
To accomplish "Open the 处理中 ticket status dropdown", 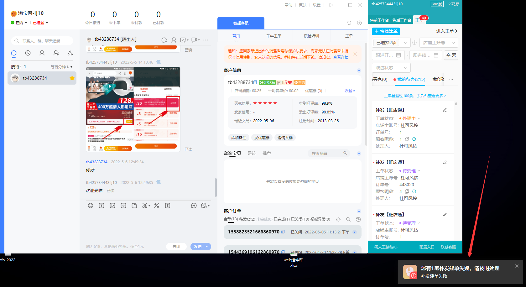I will [410, 118].
